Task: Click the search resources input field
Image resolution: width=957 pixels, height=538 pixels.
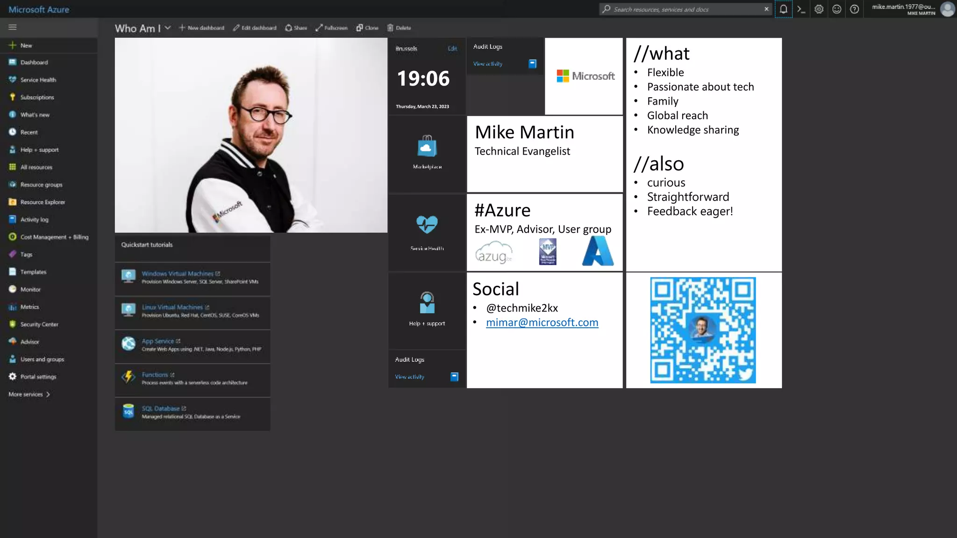Action: pos(685,9)
